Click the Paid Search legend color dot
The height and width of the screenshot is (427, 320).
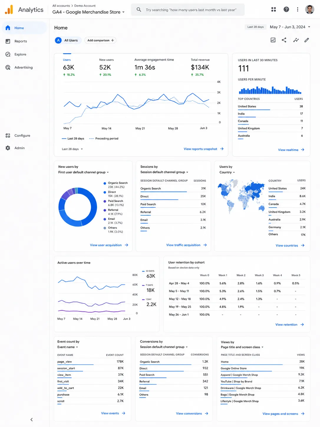pos(105,201)
